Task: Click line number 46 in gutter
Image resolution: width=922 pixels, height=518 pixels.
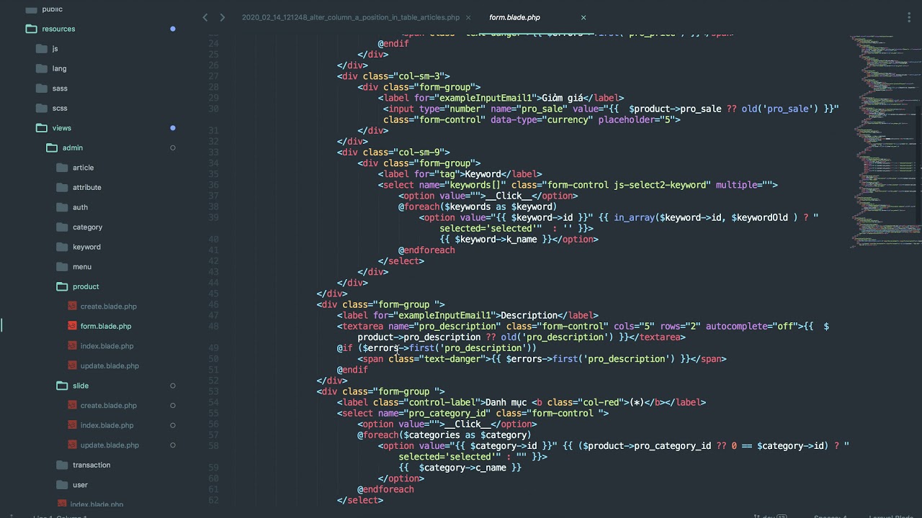Action: click(x=213, y=304)
